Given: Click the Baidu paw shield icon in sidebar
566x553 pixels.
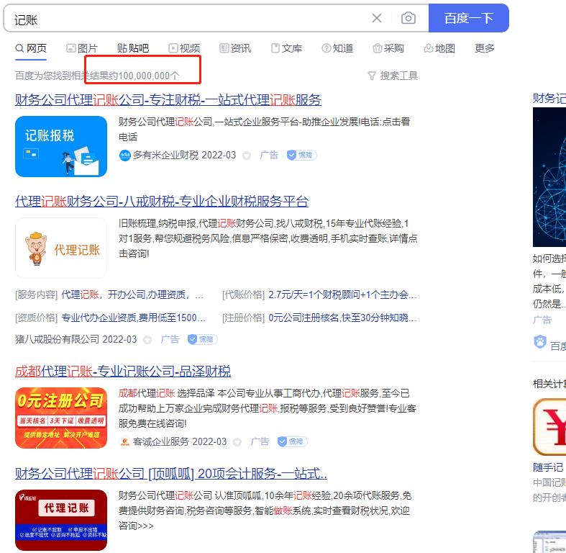Looking at the screenshot, I should click(540, 341).
